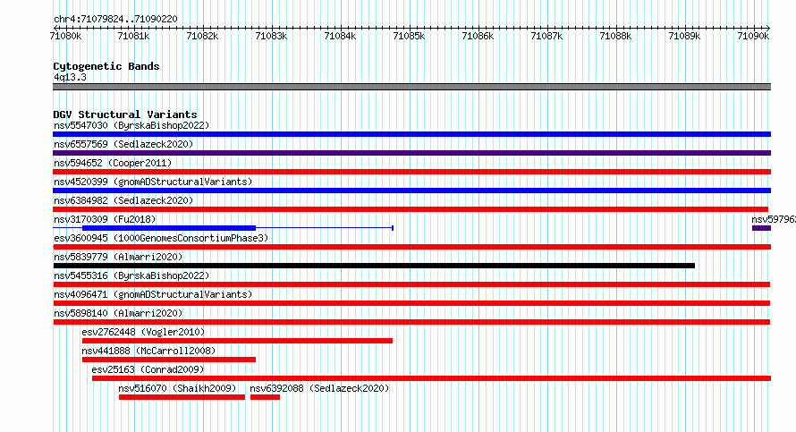Click the nsv4096471 (gnomADStructuralVariants) label
Screen dimensions: 796x432
tap(153, 294)
